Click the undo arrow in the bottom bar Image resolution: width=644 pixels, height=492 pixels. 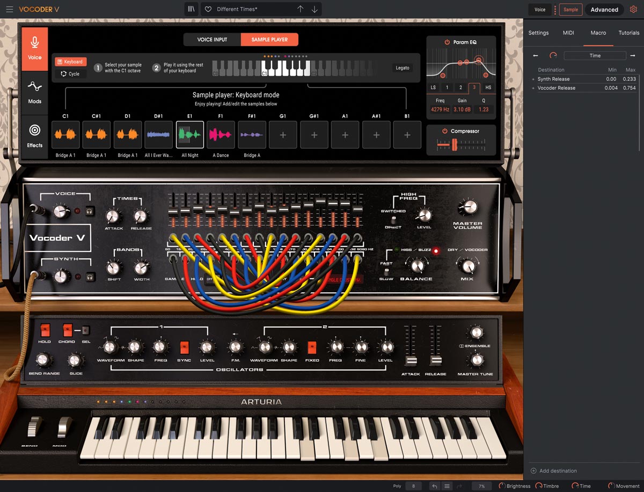[x=434, y=486]
